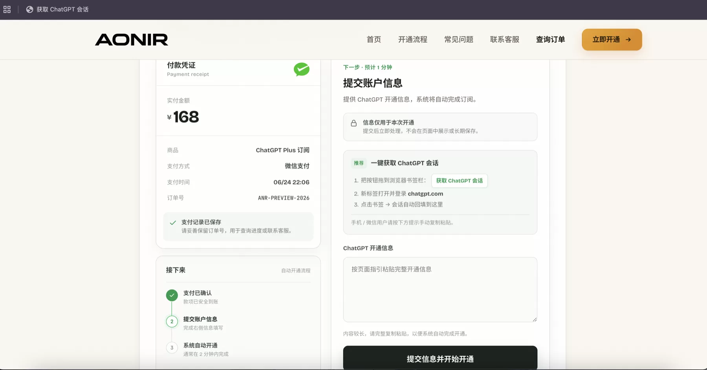Click the 手机 / 微信用户 hint text
Viewport: 707px width, 370px height.
coord(403,223)
